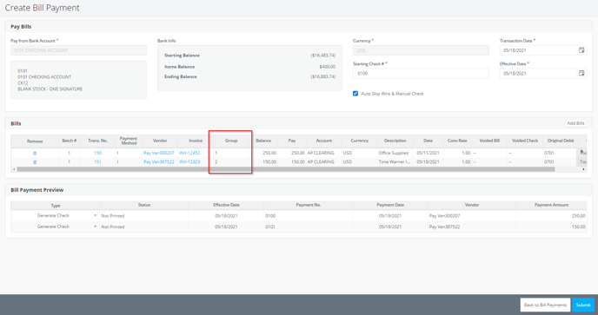This screenshot has width=598, height=315.
Task: Open Effective Date calendar picker
Action: click(x=581, y=73)
